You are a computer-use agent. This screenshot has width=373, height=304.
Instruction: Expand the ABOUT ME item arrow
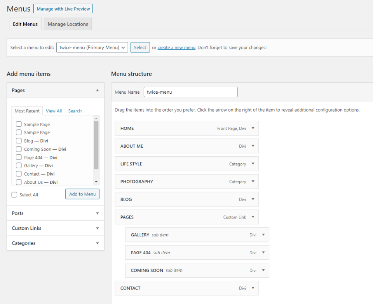pyautogui.click(x=253, y=146)
